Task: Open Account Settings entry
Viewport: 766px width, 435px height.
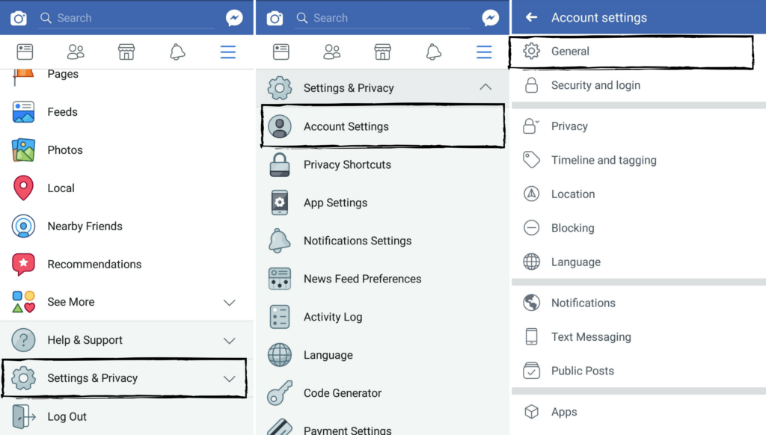Action: click(383, 126)
